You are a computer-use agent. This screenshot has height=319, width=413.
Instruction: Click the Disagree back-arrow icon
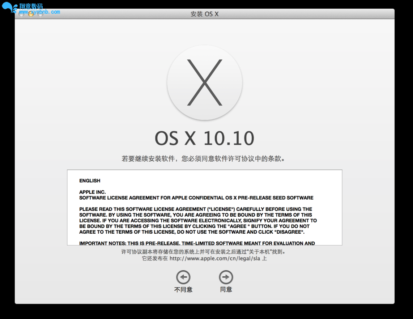pyautogui.click(x=183, y=277)
